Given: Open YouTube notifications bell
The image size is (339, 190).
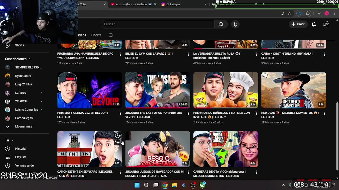Looking at the screenshot, I should 314,24.
